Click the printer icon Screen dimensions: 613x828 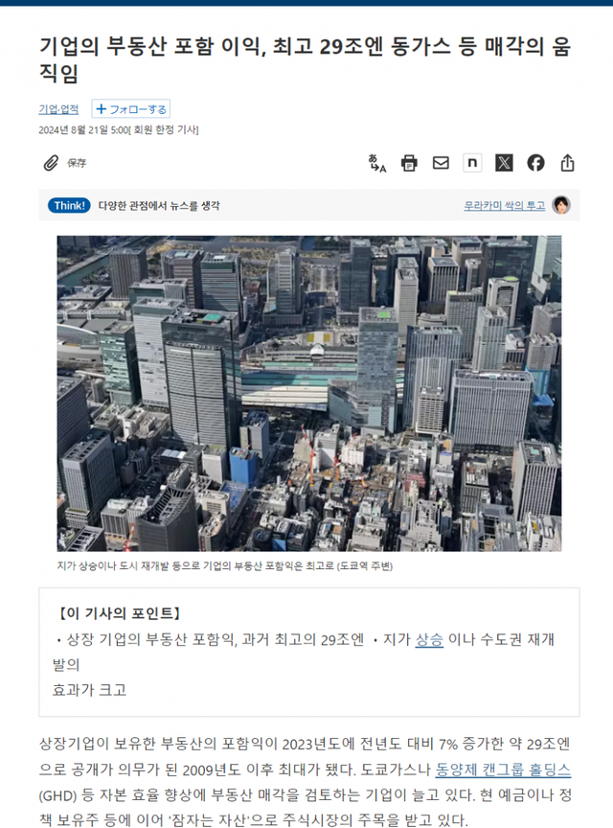[409, 163]
